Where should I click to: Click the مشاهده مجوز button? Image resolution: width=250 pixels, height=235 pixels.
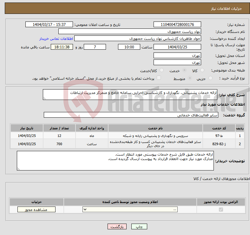(x=36, y=210)
